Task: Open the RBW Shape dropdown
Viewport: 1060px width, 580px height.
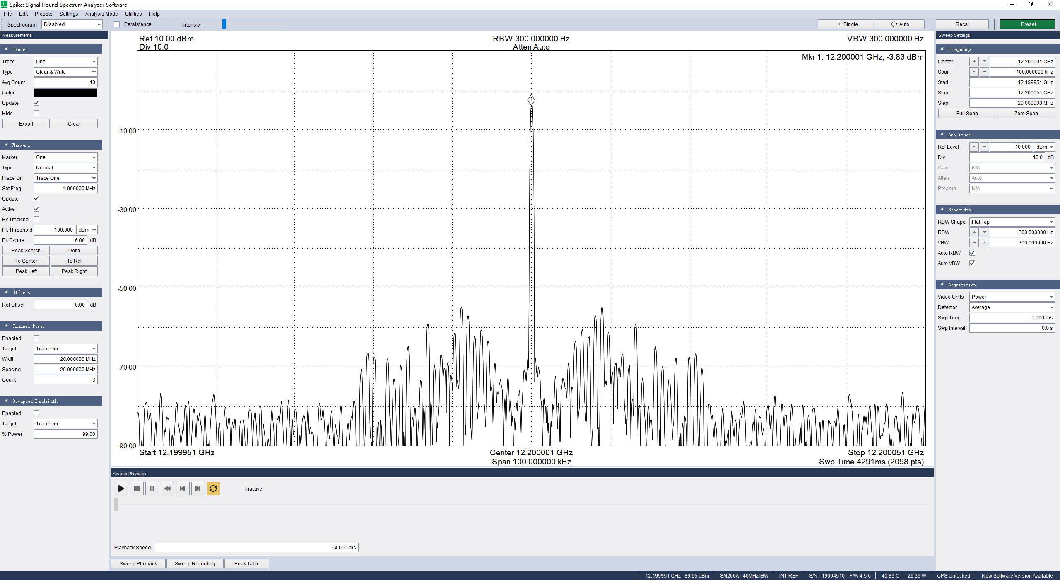Action: pos(1012,222)
